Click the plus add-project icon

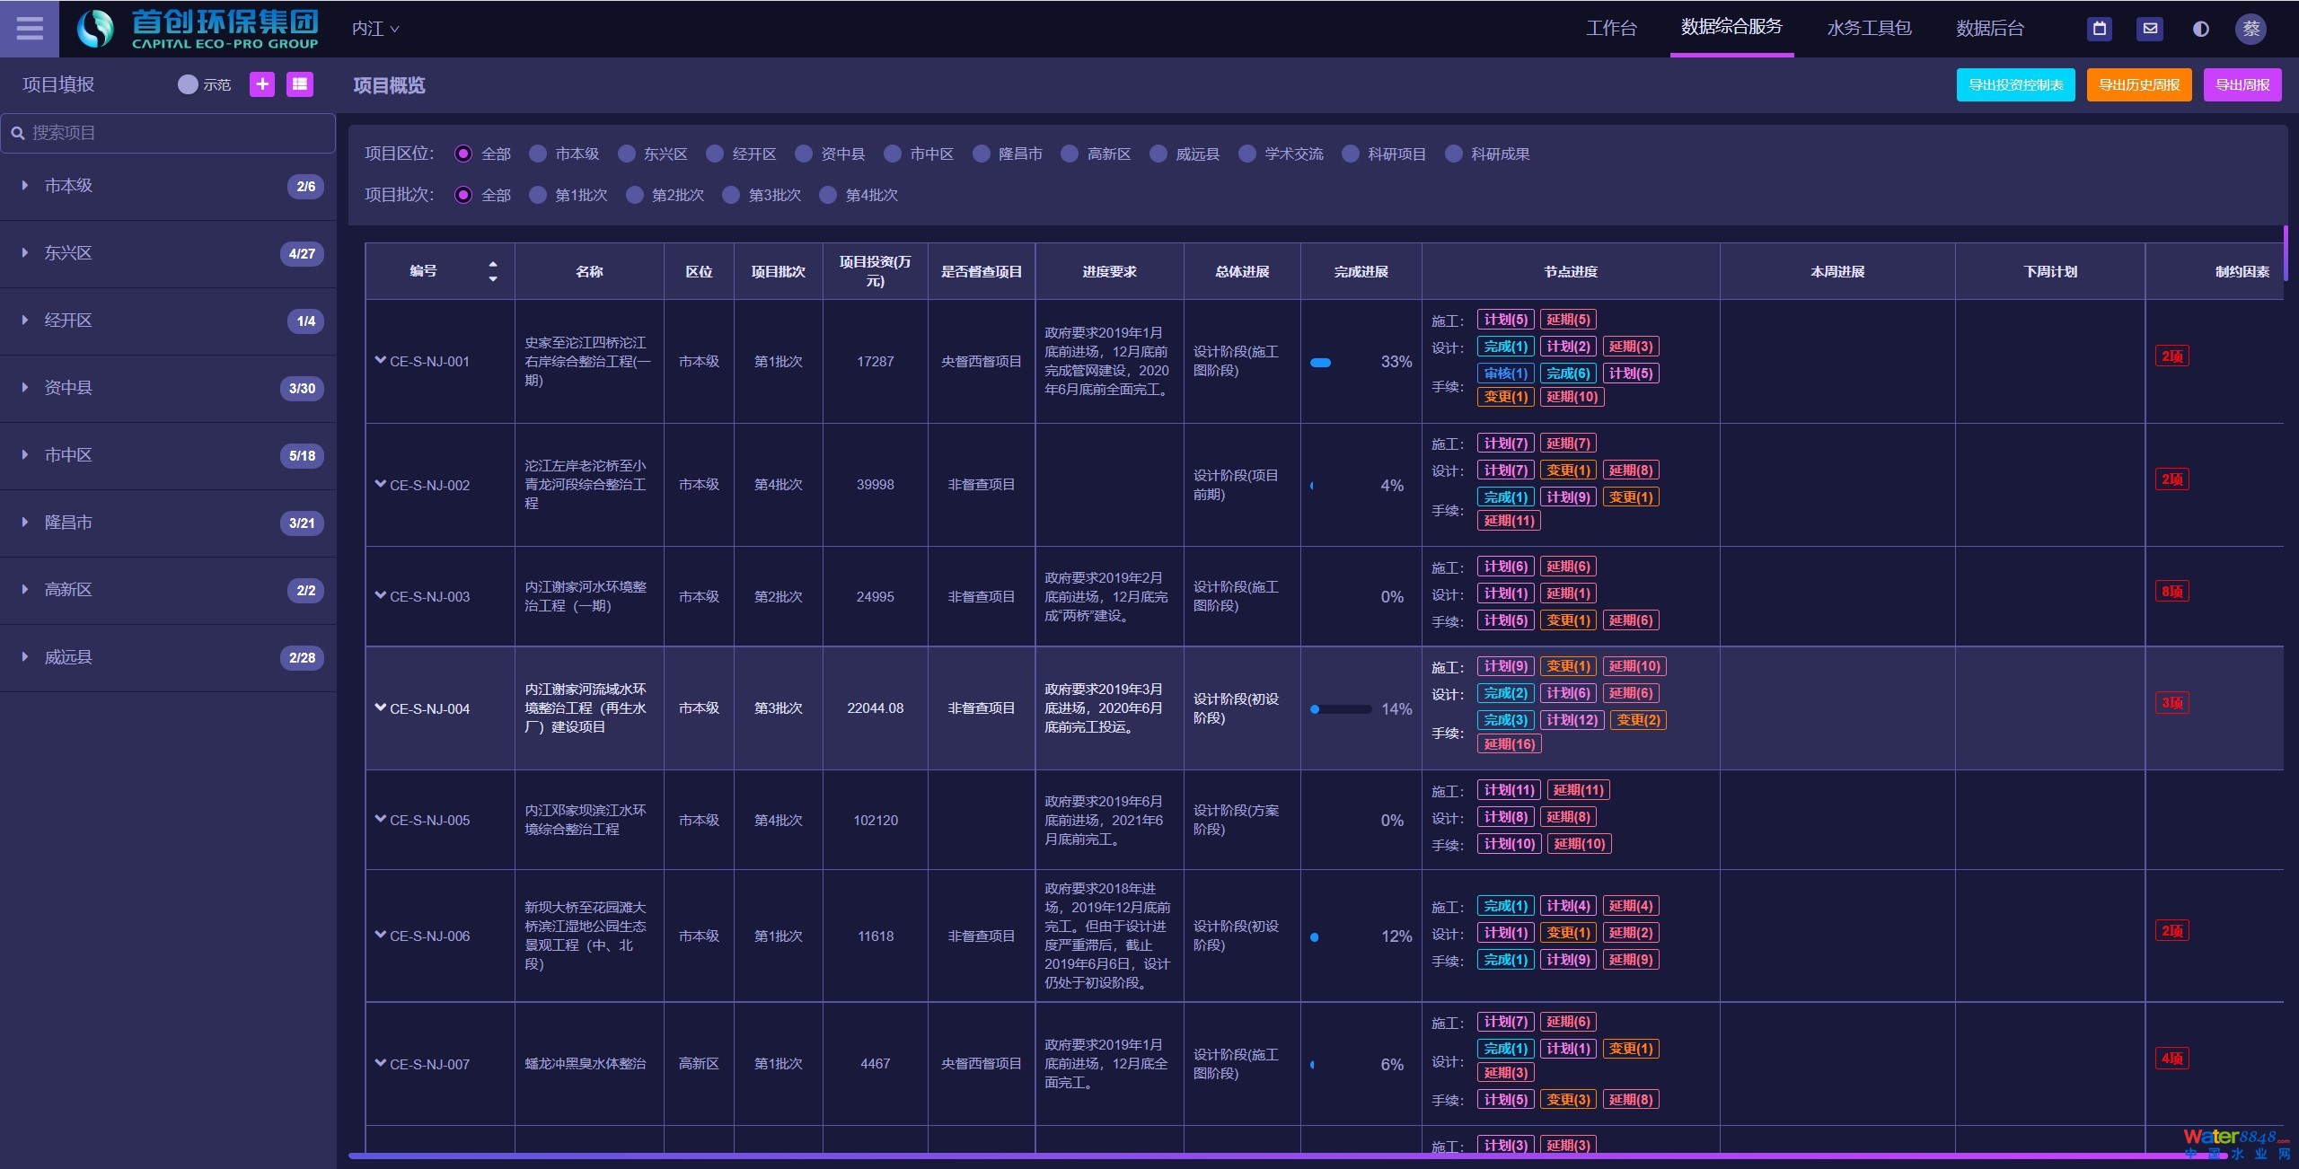point(262,84)
